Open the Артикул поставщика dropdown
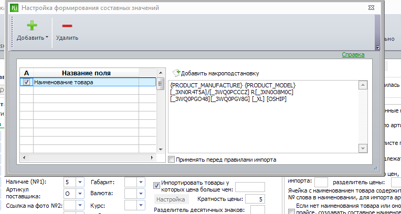The height and width of the screenshot is (214, 401). click(80, 194)
